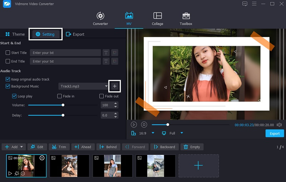Uncheck Keep original audio track
286x182 pixels.
pos(8,79)
